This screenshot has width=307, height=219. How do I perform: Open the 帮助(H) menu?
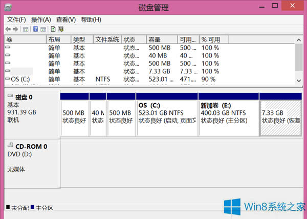90,19
